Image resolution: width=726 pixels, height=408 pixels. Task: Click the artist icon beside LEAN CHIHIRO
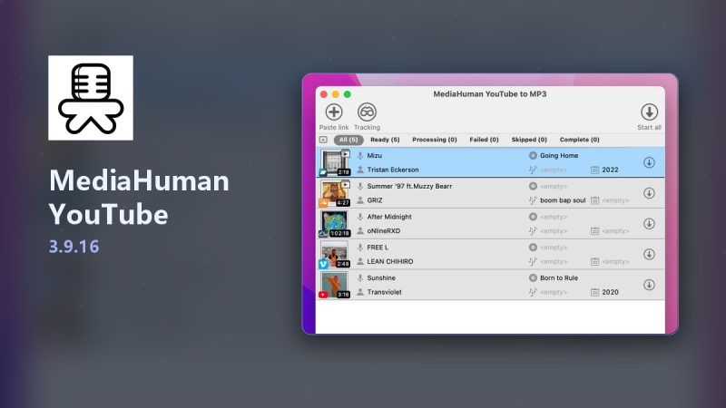359,261
